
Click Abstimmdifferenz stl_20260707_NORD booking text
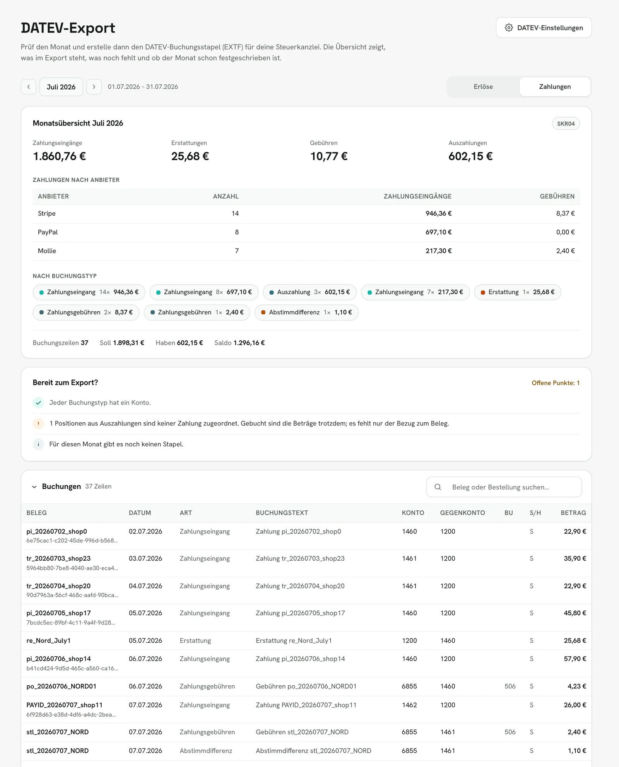point(313,751)
